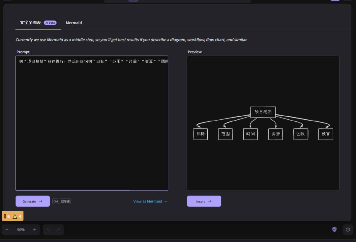Click the errors and warnings badge
This screenshot has width=356, height=242.
(x=13, y=216)
